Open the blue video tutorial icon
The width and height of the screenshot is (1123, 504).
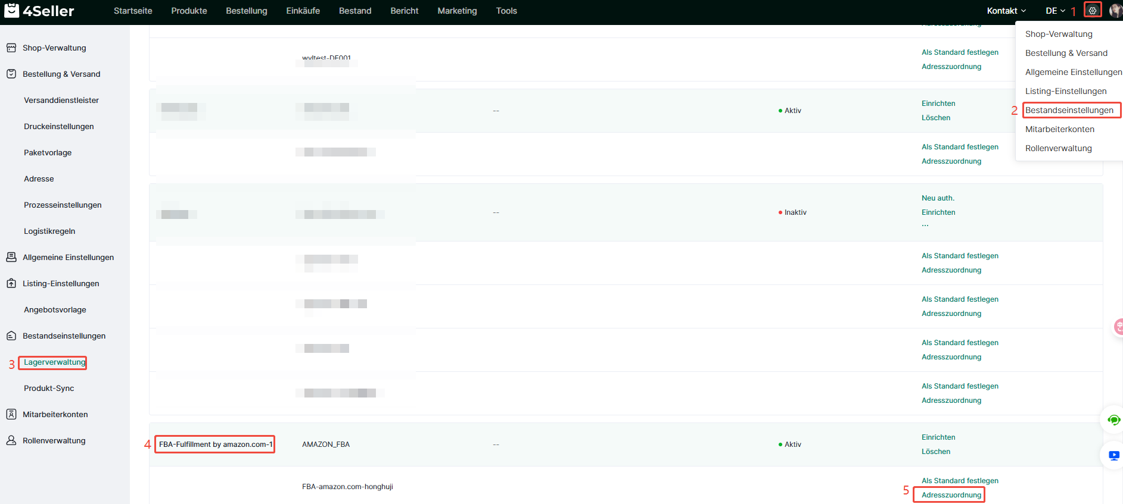click(x=1113, y=456)
